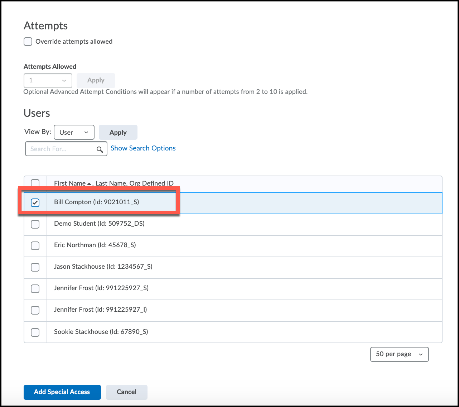Screen dimensions: 459x407
Task: Click Add Special Access button
Action: click(62, 392)
